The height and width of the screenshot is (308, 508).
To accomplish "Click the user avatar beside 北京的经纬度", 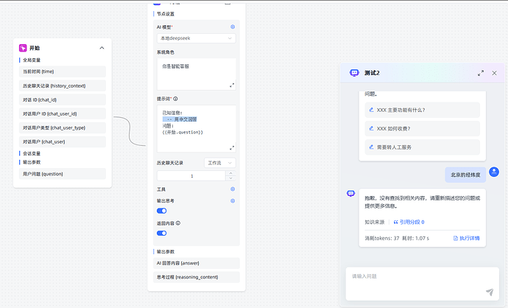I will click(x=494, y=172).
